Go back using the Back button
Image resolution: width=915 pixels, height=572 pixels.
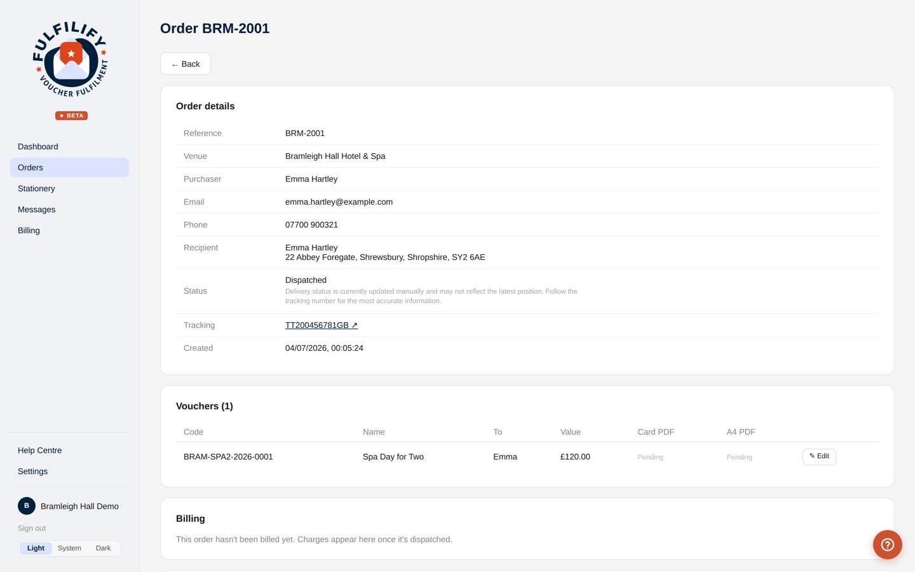186,64
